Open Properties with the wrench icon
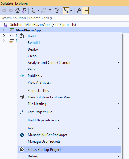 pos(79,11)
